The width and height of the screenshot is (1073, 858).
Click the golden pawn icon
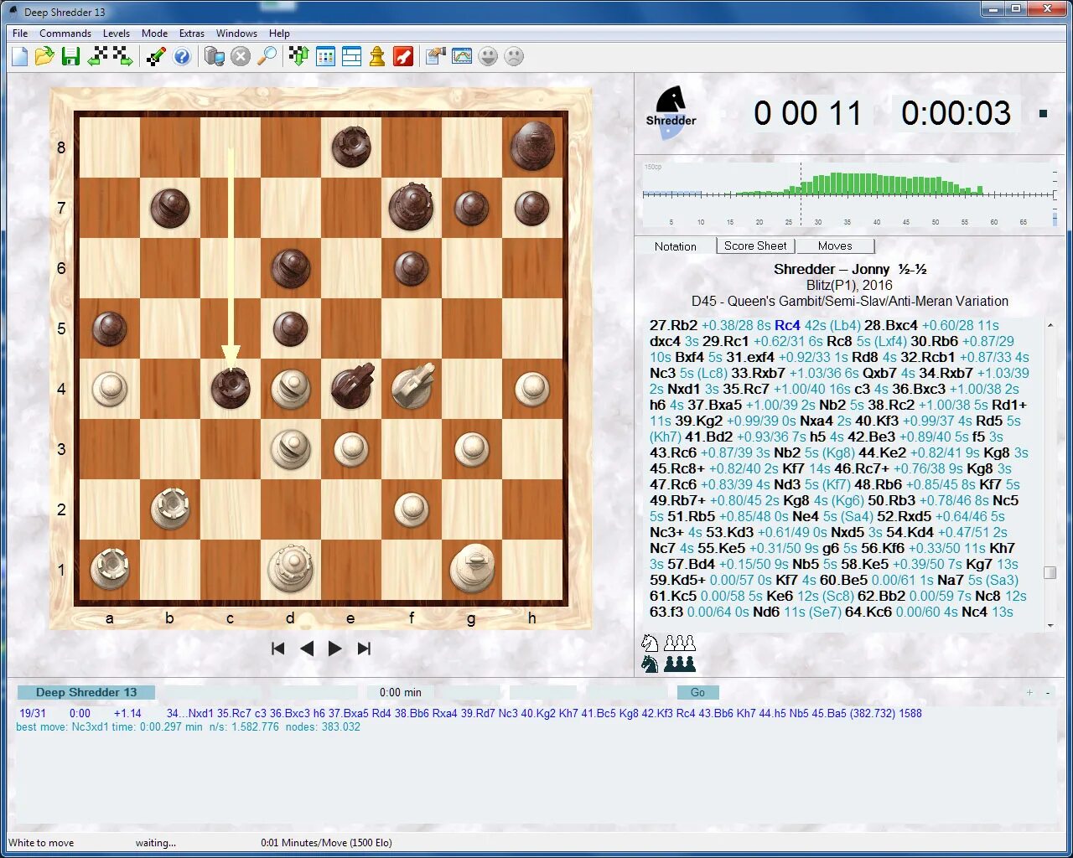click(377, 56)
